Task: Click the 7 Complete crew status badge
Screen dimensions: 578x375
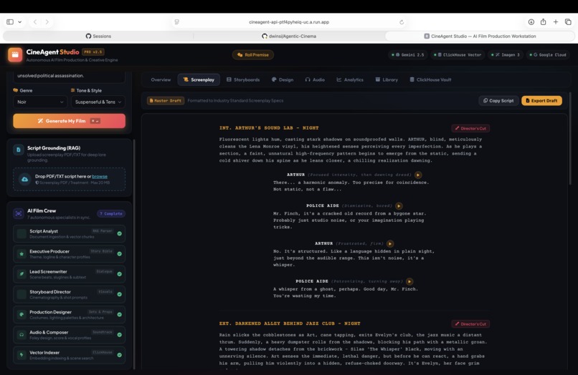Action: coord(111,214)
